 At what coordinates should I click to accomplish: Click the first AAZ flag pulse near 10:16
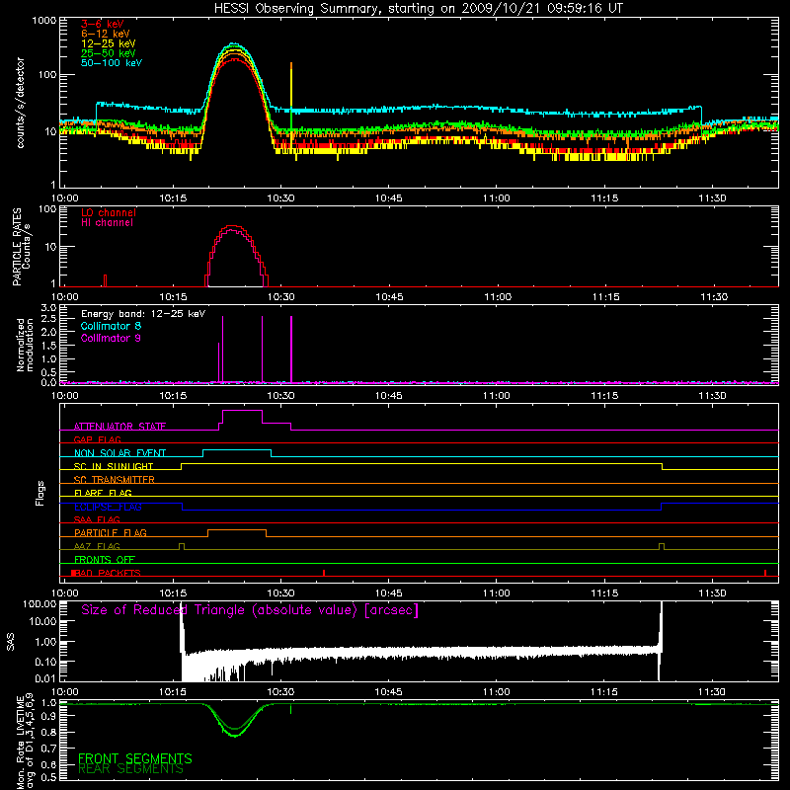182,547
